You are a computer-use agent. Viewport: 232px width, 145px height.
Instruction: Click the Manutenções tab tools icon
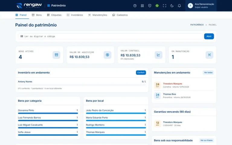(89, 15)
